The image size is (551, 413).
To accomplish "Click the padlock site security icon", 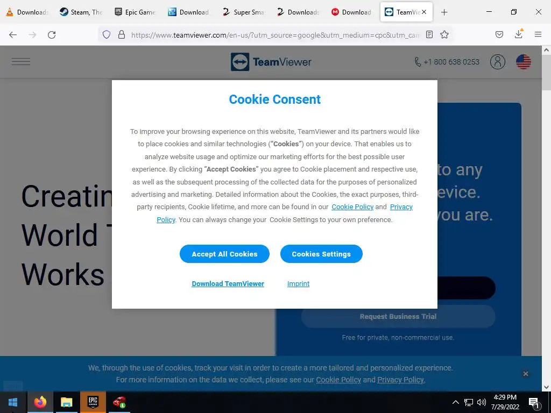I will (122, 34).
